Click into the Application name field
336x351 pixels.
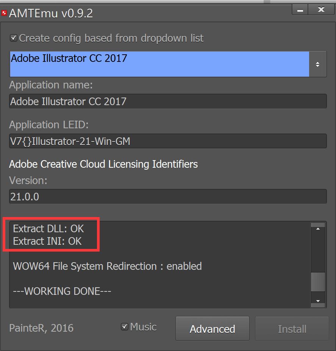pyautogui.click(x=167, y=101)
